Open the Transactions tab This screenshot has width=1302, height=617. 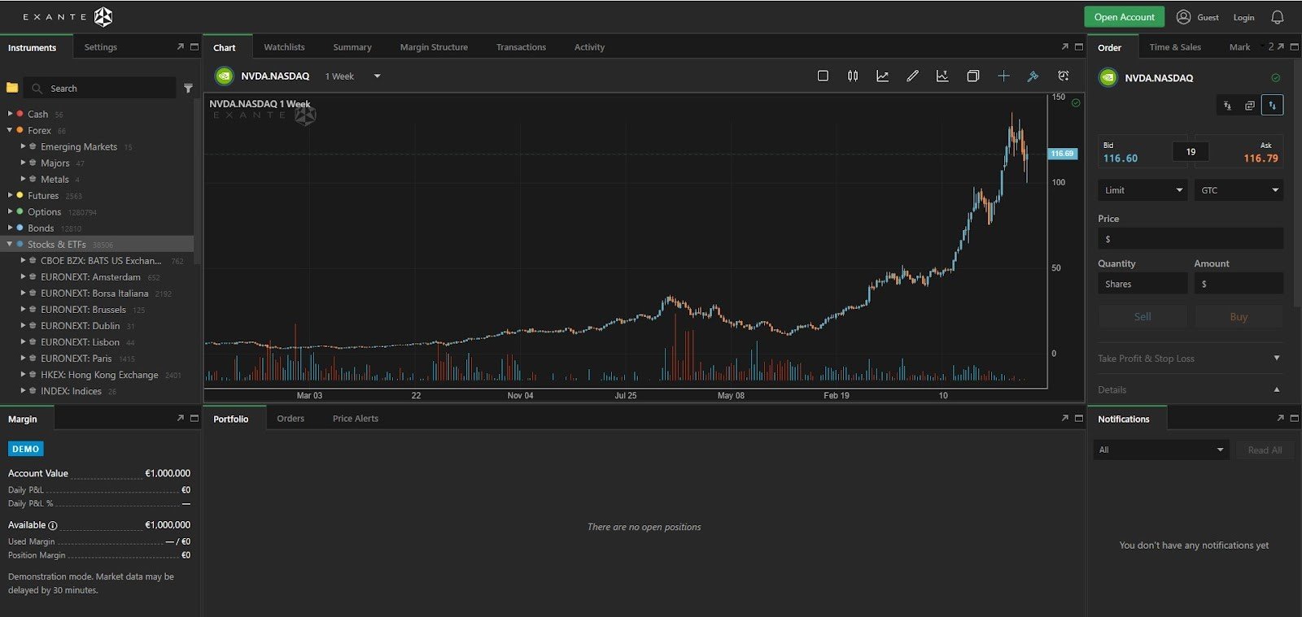(521, 47)
